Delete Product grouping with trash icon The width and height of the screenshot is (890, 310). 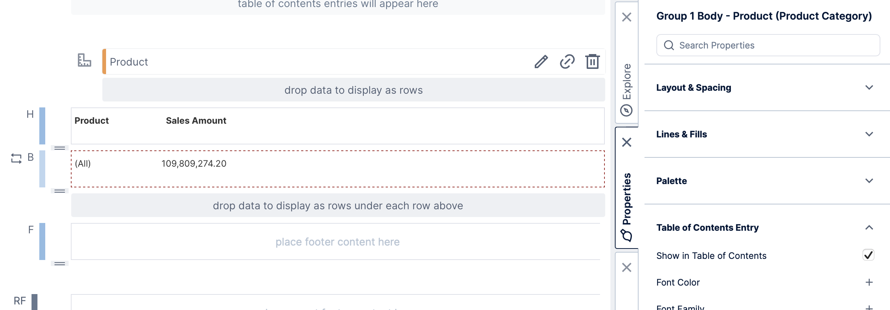click(592, 61)
